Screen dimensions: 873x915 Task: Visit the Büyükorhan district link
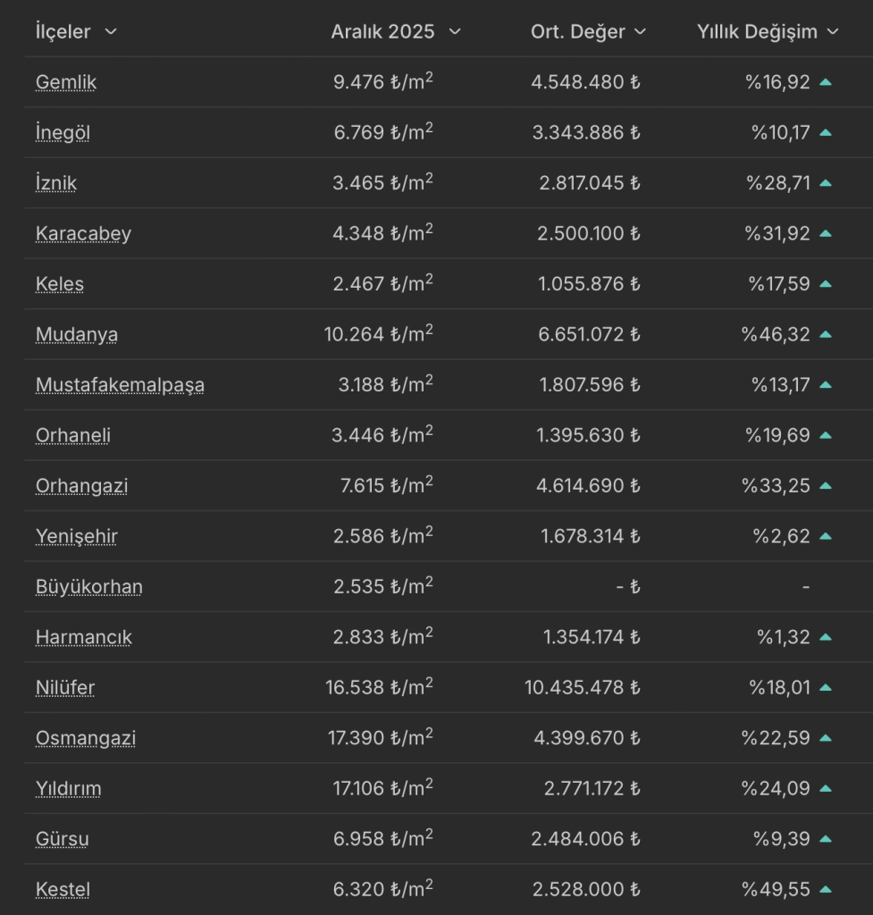tap(88, 587)
